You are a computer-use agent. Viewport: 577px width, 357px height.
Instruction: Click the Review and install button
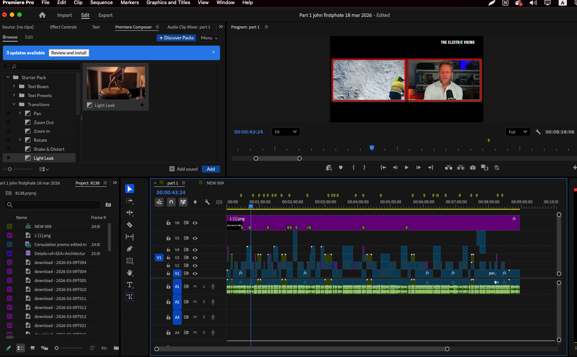pos(69,52)
